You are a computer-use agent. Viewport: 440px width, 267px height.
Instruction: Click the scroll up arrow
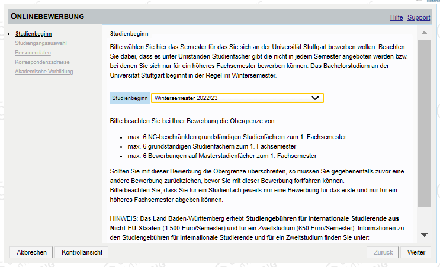[x=424, y=33]
